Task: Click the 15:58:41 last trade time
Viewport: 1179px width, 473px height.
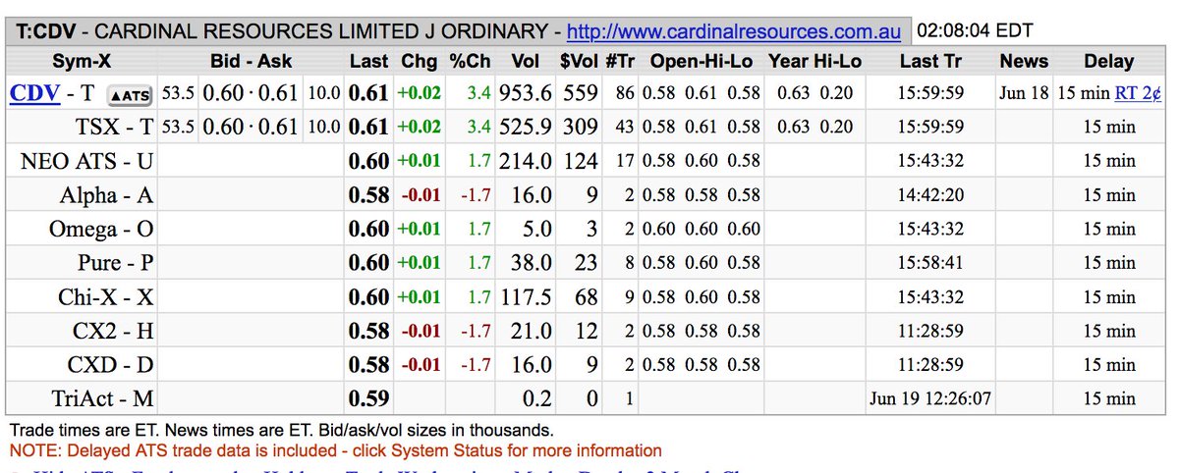Action: (x=930, y=264)
